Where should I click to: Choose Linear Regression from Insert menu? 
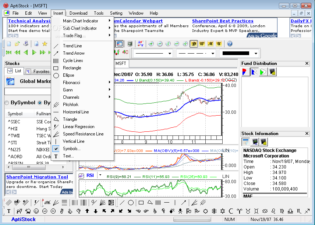pyautogui.click(x=82, y=127)
